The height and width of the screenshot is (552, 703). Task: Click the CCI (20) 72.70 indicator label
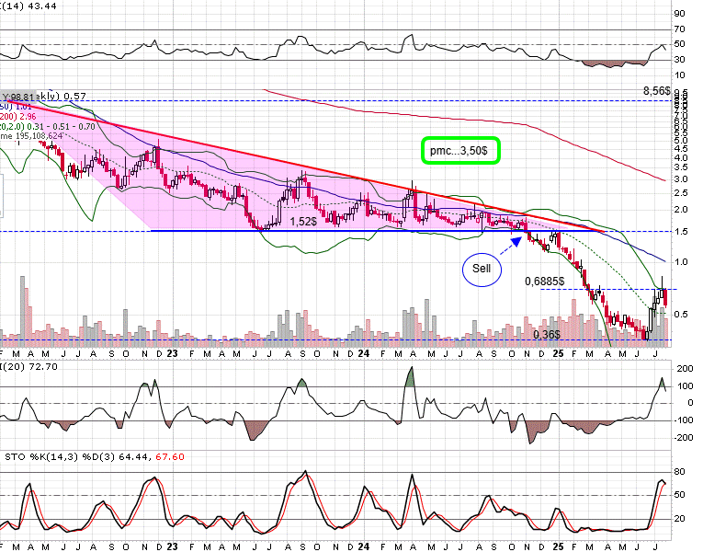[29, 367]
